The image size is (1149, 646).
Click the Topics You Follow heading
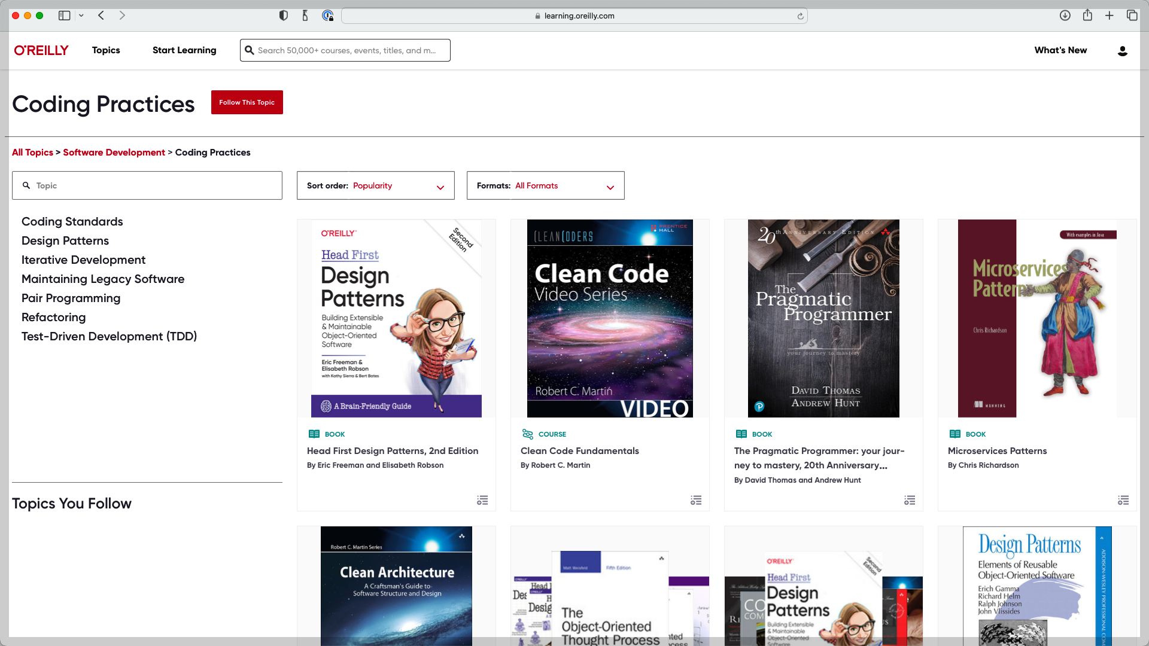(72, 504)
